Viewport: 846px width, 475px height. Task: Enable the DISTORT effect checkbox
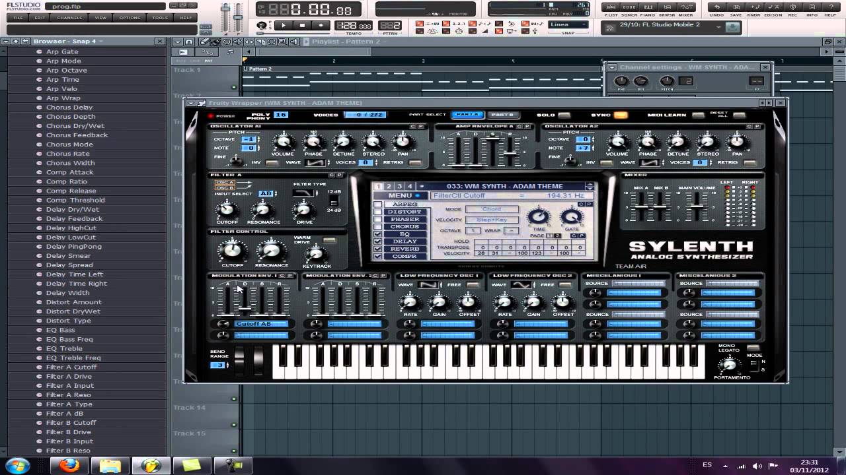(378, 212)
